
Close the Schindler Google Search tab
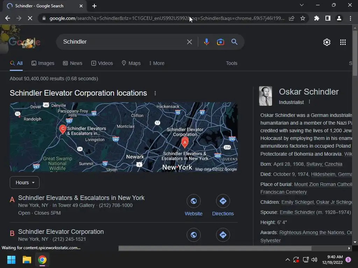coord(81,6)
